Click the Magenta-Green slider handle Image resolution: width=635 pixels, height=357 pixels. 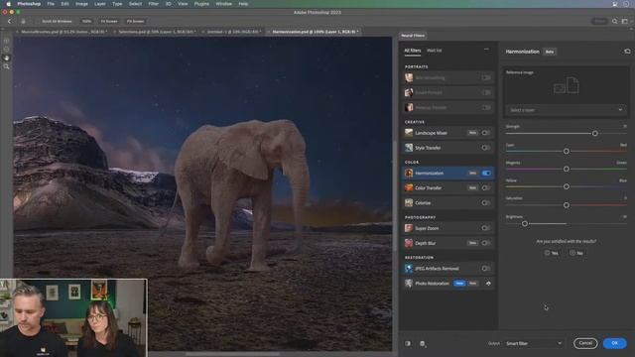tap(567, 169)
